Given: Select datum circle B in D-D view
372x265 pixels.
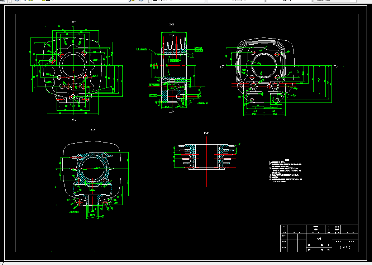Looking at the screenshot, I should click(157, 102).
